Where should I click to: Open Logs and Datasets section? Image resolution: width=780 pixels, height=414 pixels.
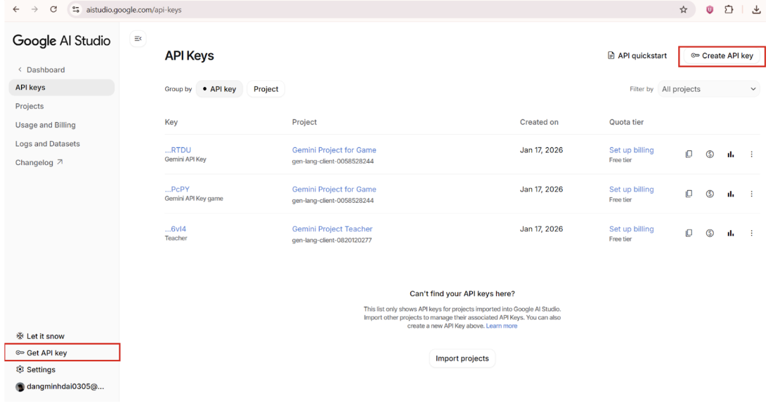[x=47, y=144]
